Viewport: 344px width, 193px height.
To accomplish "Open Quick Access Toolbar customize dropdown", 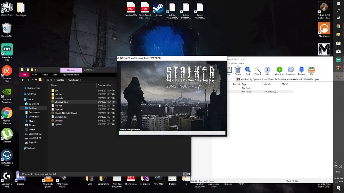I will [35, 70].
